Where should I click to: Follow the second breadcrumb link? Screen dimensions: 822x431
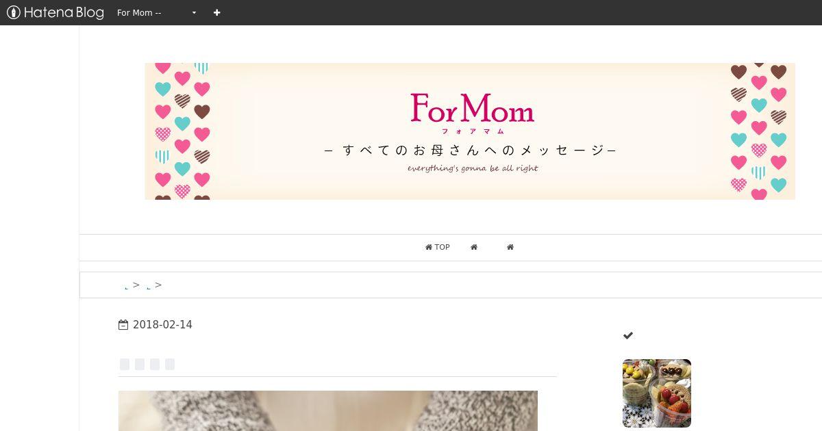point(149,287)
